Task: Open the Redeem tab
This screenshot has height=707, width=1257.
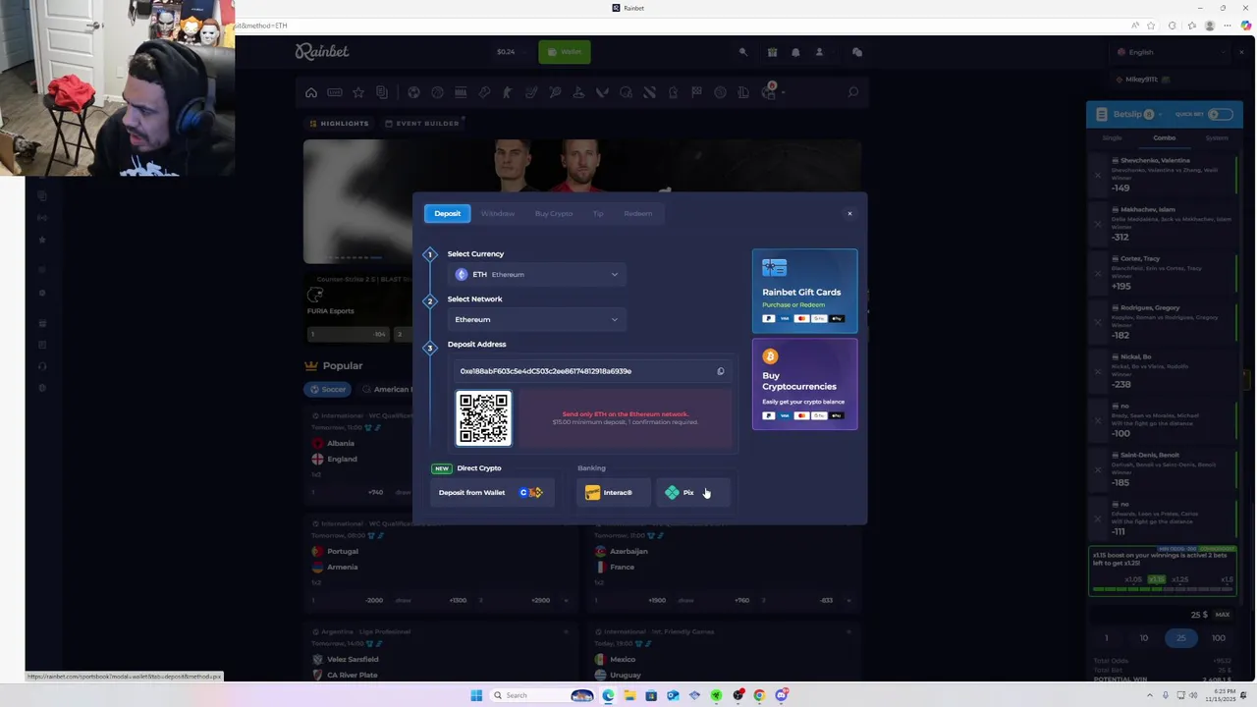Action: click(637, 213)
